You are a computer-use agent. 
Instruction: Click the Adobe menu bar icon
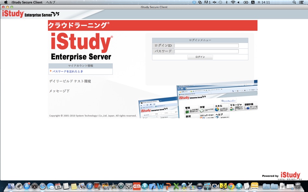(x=207, y=2)
